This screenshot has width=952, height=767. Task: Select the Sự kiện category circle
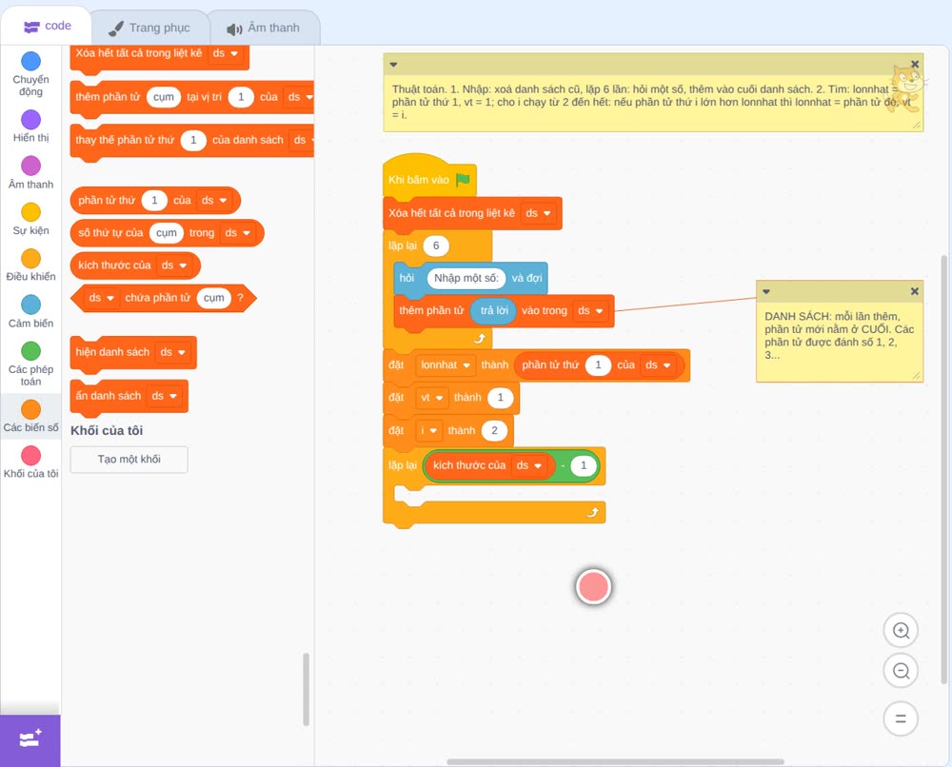pyautogui.click(x=31, y=212)
